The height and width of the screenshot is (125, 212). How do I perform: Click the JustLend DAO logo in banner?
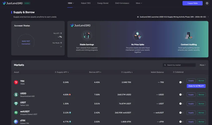tap(80, 26)
